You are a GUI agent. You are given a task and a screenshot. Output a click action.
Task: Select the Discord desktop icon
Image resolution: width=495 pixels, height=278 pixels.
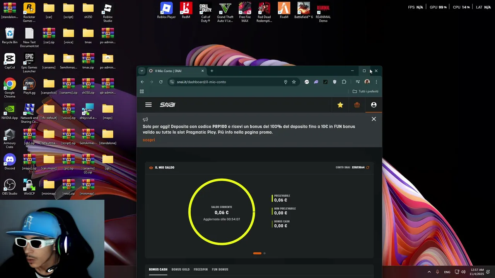pos(10,162)
